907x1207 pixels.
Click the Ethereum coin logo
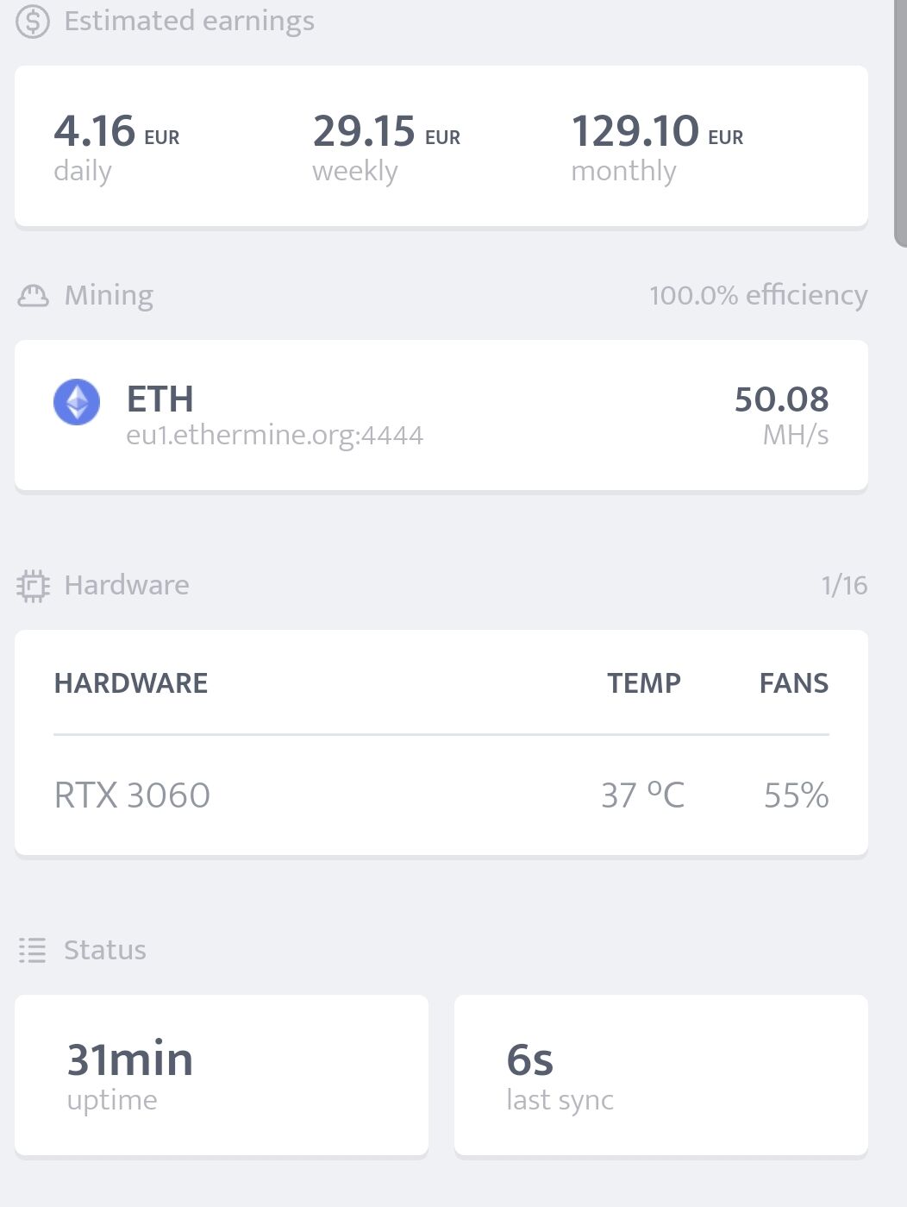(77, 402)
